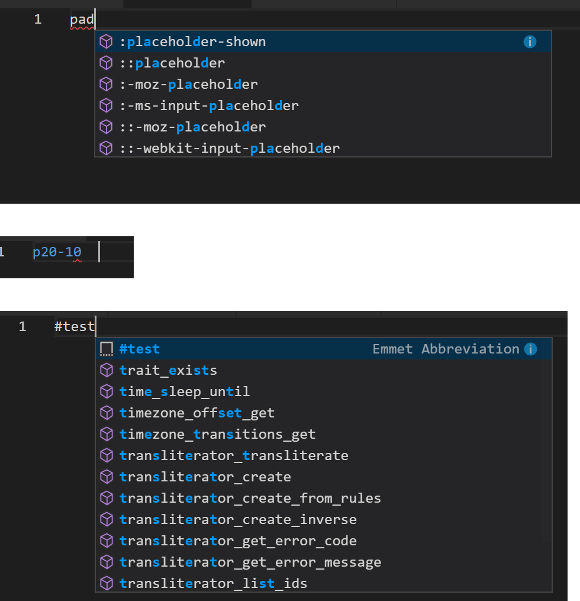
Task: Click the cube icon beside :placeholder-shown
Action: click(x=106, y=41)
